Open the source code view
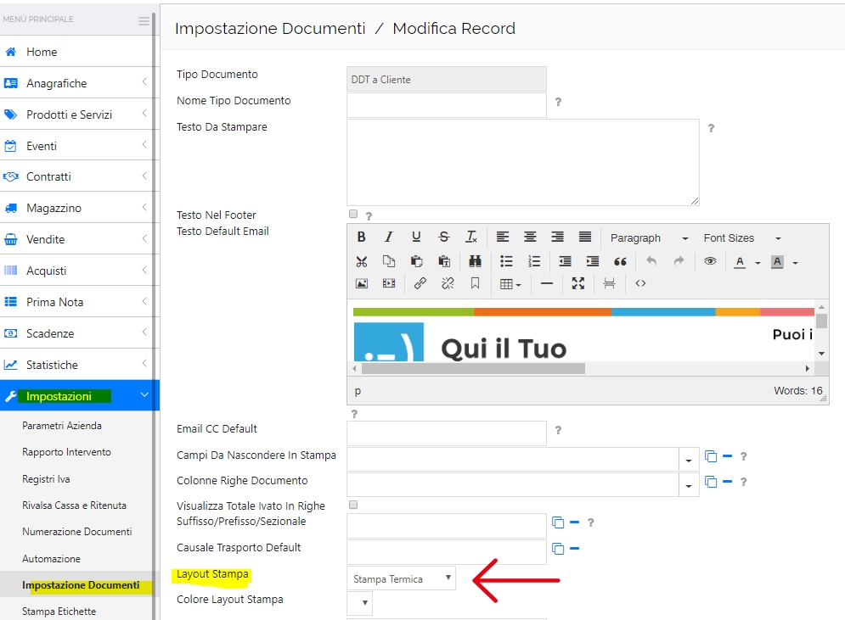This screenshot has height=620, width=845. [640, 283]
